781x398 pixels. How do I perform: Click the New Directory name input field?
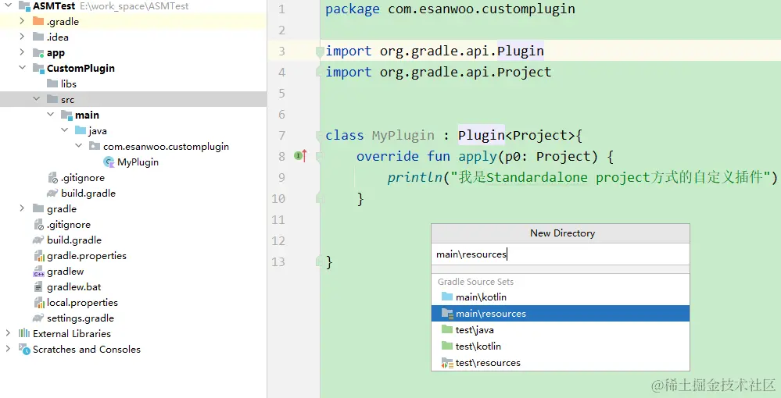click(561, 254)
